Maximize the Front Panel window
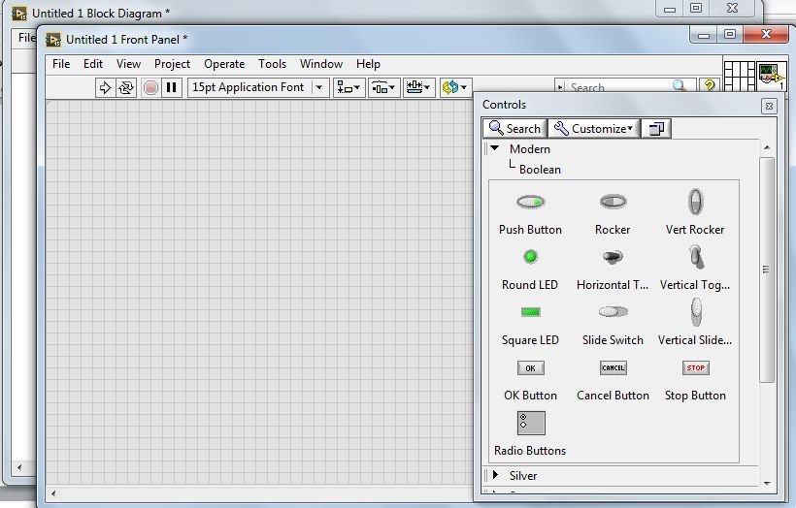 tap(730, 35)
